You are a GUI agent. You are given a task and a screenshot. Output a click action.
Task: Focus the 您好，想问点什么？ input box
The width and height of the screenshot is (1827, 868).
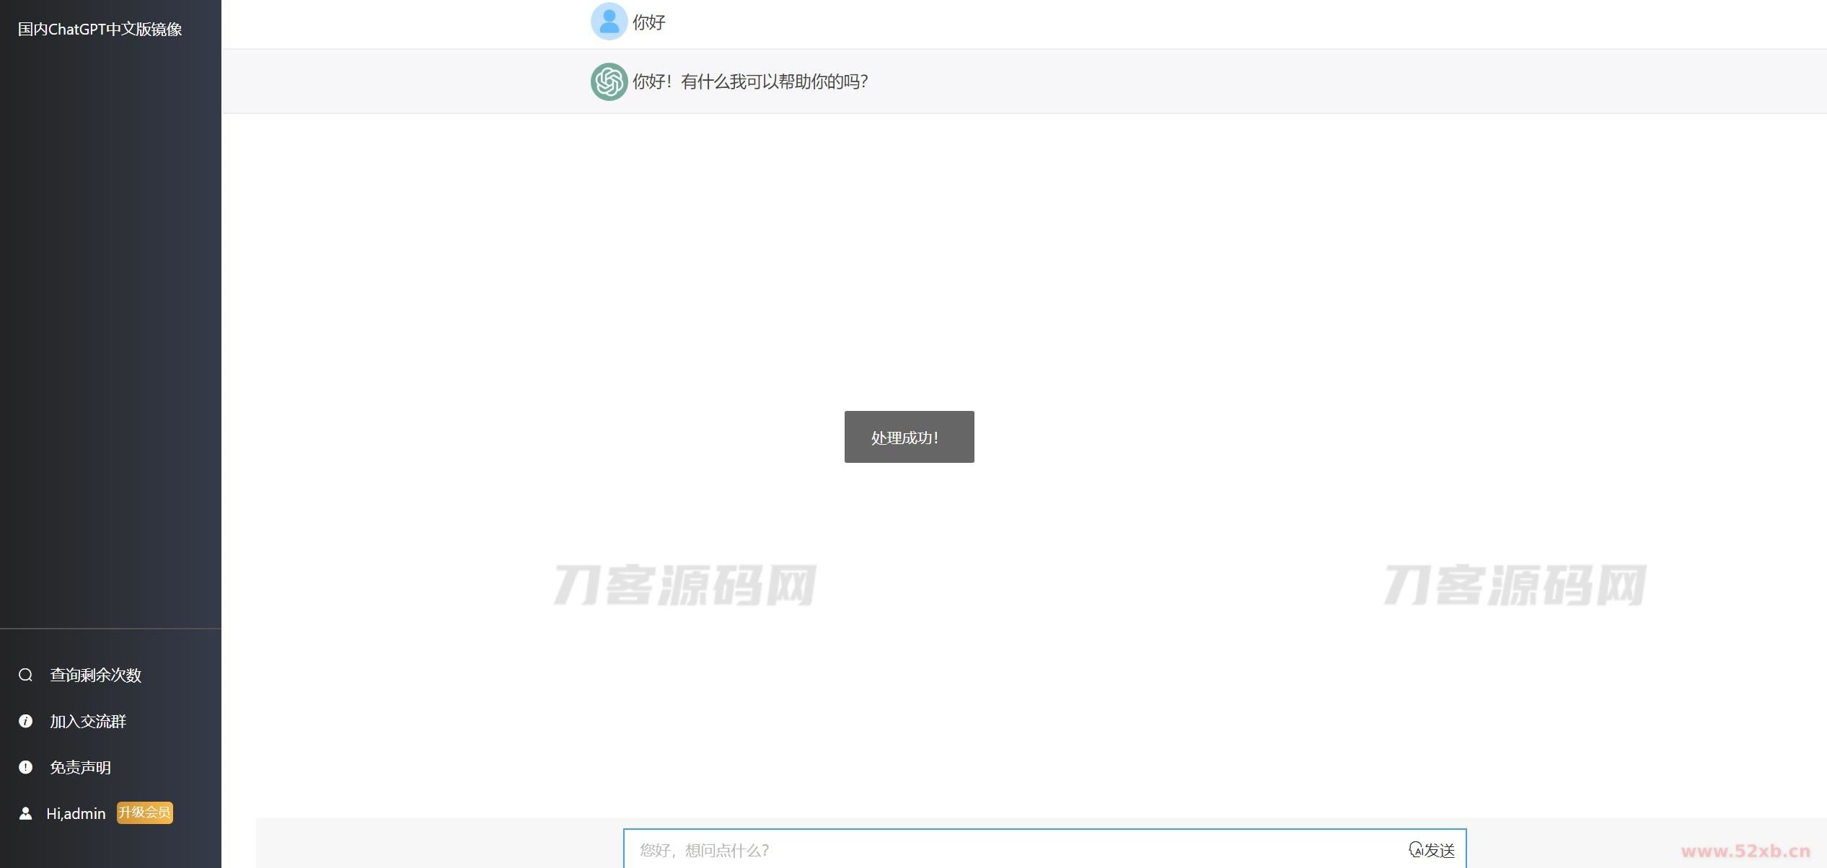(x=1010, y=850)
